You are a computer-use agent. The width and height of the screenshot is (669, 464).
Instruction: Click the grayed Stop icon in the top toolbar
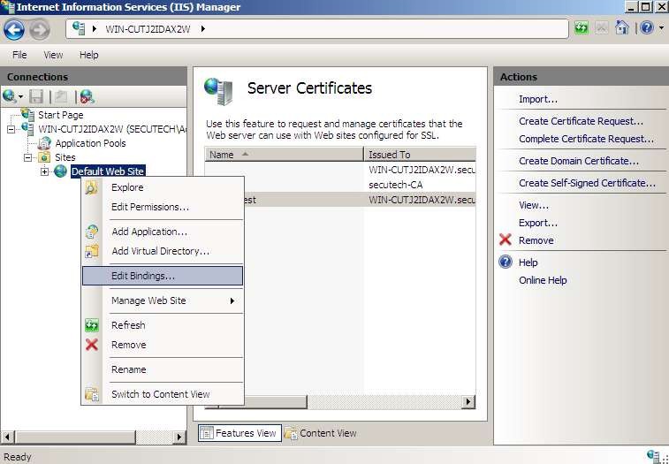(x=602, y=28)
